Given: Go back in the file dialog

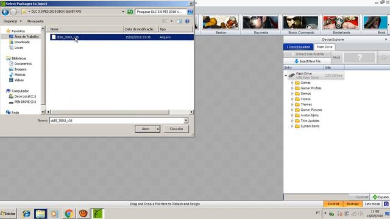Looking at the screenshot, I should click(x=5, y=12).
